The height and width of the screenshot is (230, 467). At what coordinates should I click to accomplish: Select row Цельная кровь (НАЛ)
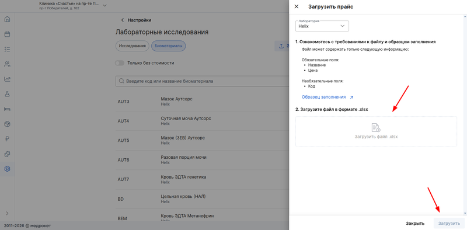(202, 199)
